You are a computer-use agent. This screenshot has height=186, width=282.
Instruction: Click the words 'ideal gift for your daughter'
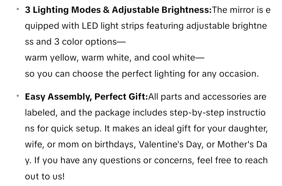click(214, 129)
